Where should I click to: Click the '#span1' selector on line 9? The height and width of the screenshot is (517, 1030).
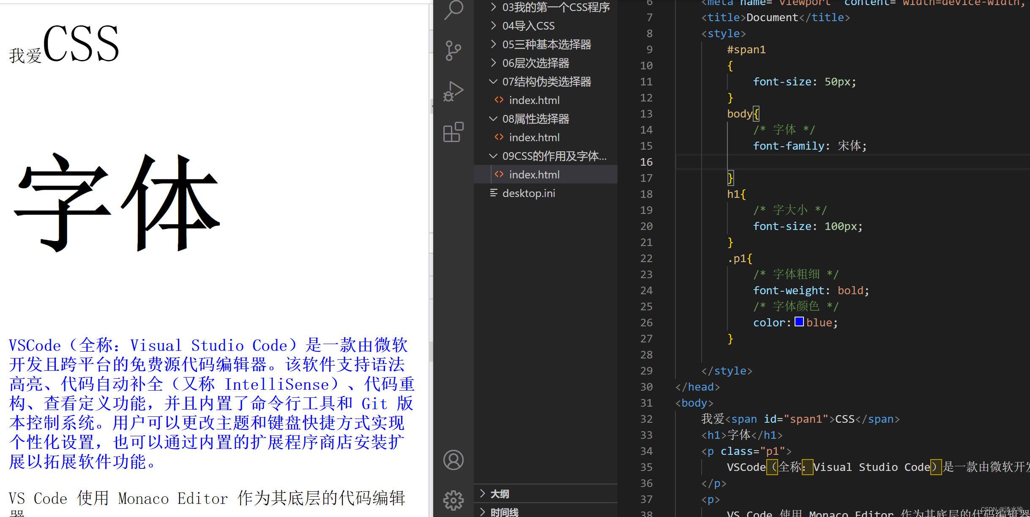click(746, 49)
